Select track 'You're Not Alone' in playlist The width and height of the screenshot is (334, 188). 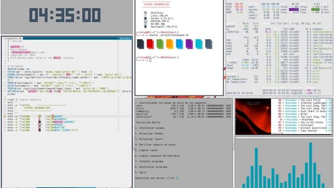305,122
